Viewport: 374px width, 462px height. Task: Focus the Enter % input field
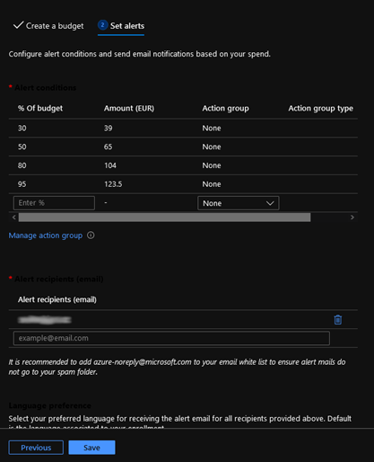54,203
